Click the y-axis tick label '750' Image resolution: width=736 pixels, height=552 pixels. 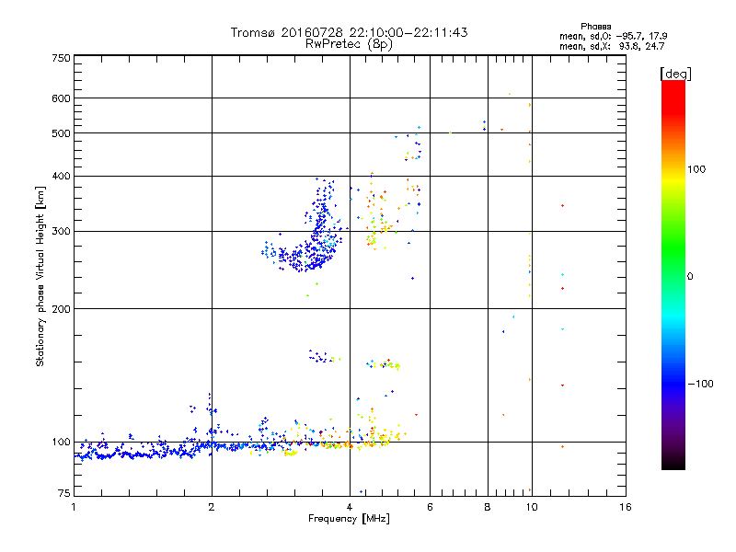pyautogui.click(x=61, y=58)
